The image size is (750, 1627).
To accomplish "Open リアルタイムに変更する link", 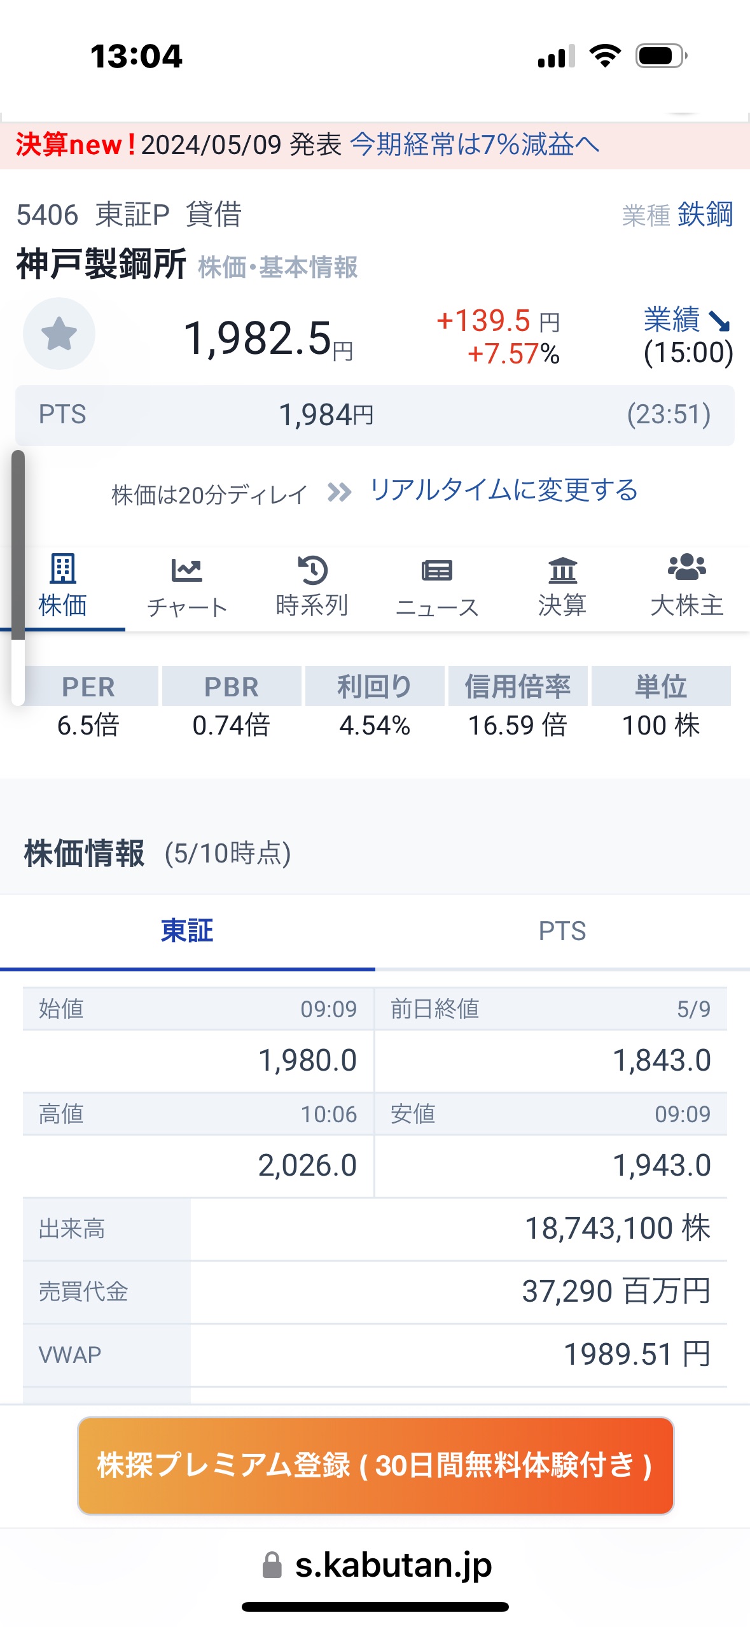I will (x=504, y=491).
